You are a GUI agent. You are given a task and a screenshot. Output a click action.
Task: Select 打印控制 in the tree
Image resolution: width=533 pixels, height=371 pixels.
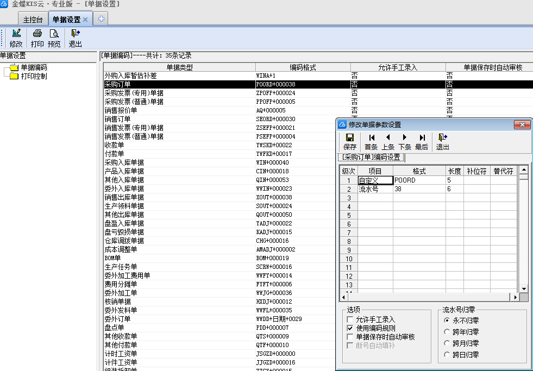pyautogui.click(x=34, y=76)
